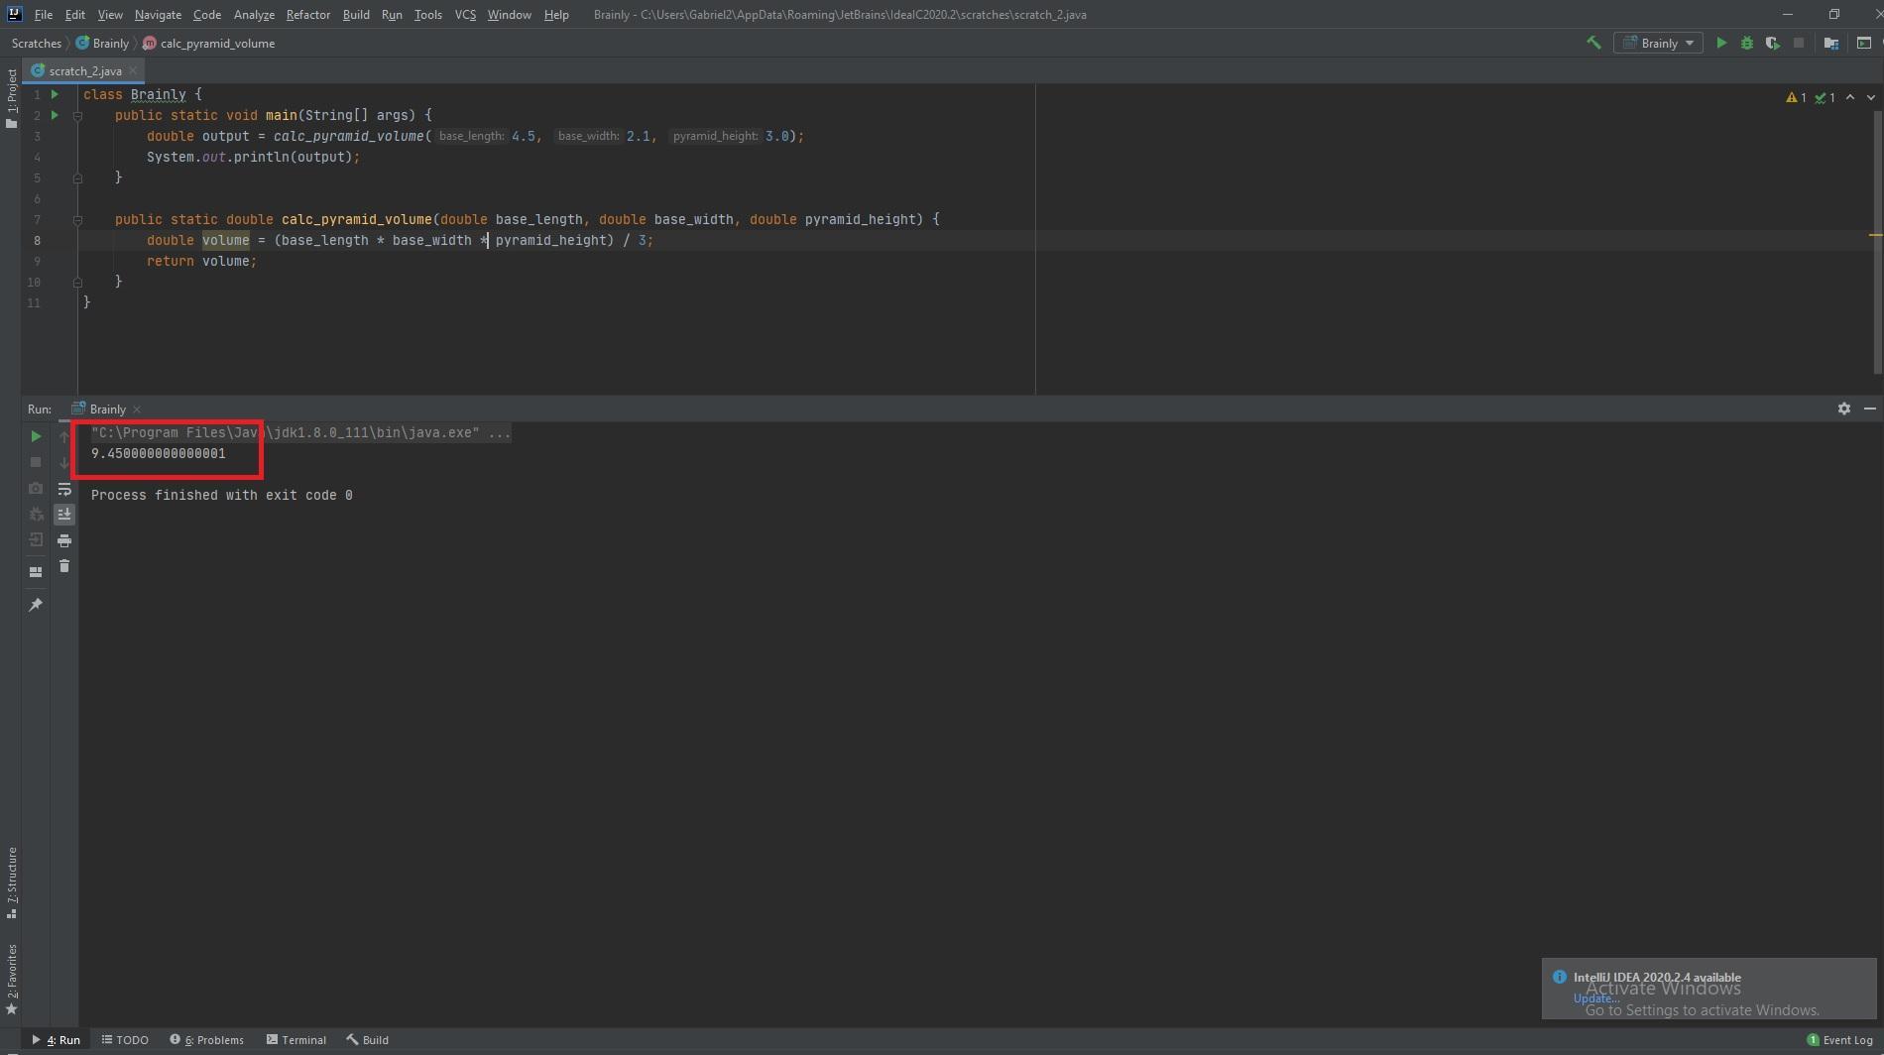Toggle scroll to end of console output
The height and width of the screenshot is (1055, 1884).
click(x=64, y=514)
